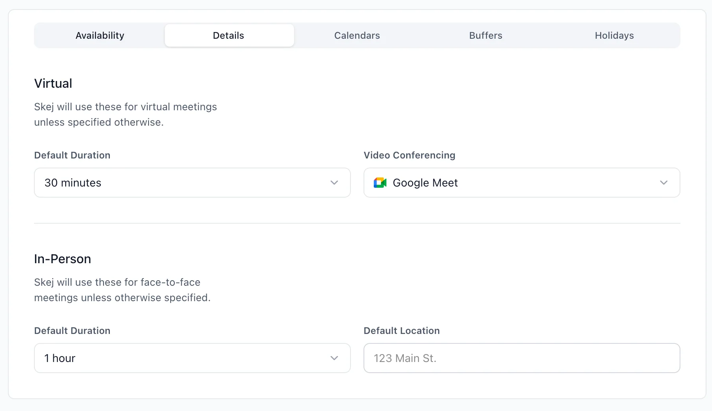Click the chevron arrow in the 30 minutes dropdown
Viewport: 712px width, 411px height.
(334, 183)
